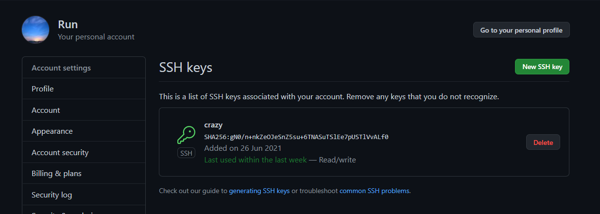Click the SHA256 fingerprint text
This screenshot has width=600, height=214.
[296, 137]
